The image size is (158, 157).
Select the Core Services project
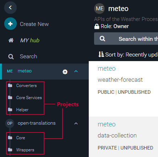point(29,98)
